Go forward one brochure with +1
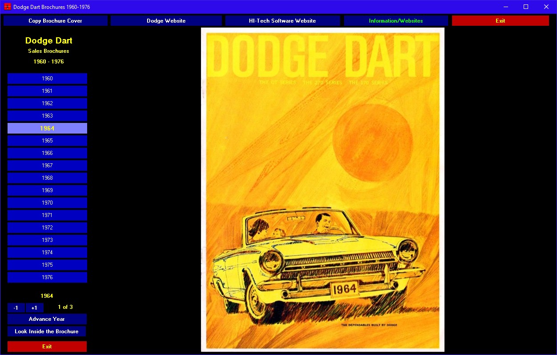The width and height of the screenshot is (557, 355). point(34,308)
